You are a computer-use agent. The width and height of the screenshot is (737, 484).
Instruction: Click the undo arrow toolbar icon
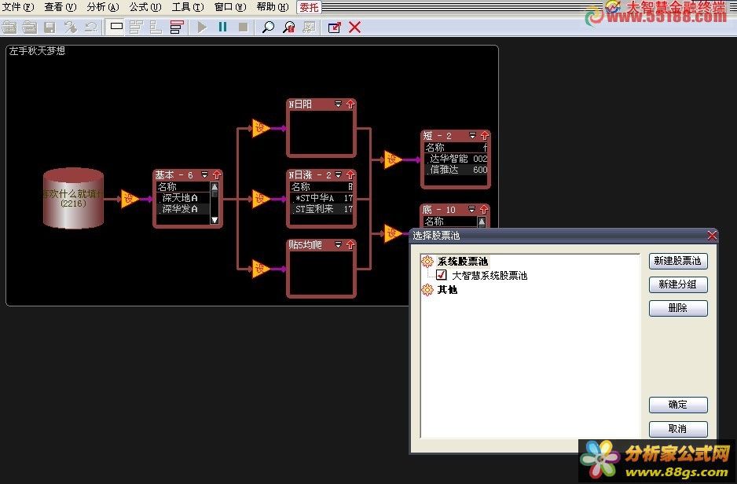[91, 27]
